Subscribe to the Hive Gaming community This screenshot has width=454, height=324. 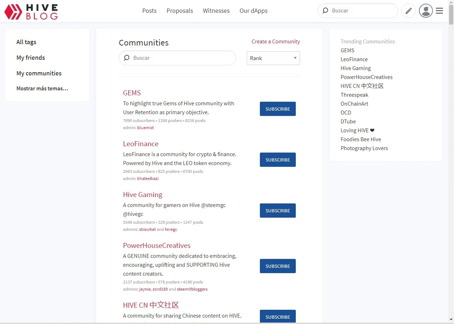pyautogui.click(x=278, y=211)
